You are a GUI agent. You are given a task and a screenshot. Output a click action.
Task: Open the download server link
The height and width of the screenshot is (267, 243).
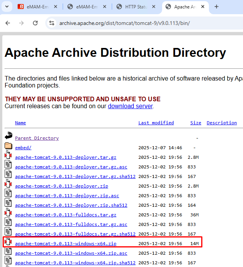click(130, 106)
